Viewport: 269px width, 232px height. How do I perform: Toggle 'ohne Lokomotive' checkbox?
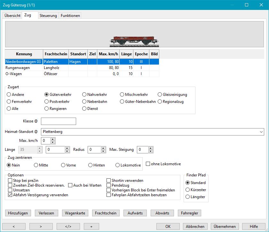click(148, 164)
